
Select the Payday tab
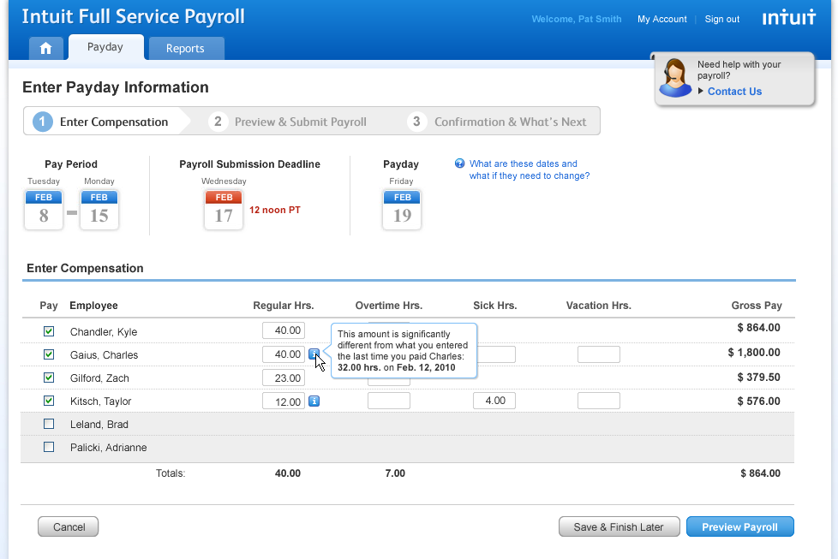tap(105, 48)
